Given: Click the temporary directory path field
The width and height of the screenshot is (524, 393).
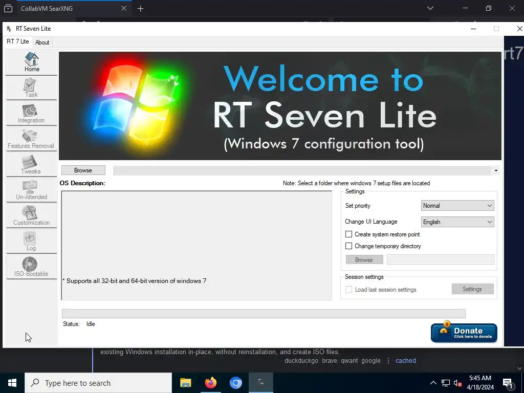Looking at the screenshot, I should pyautogui.click(x=441, y=259).
